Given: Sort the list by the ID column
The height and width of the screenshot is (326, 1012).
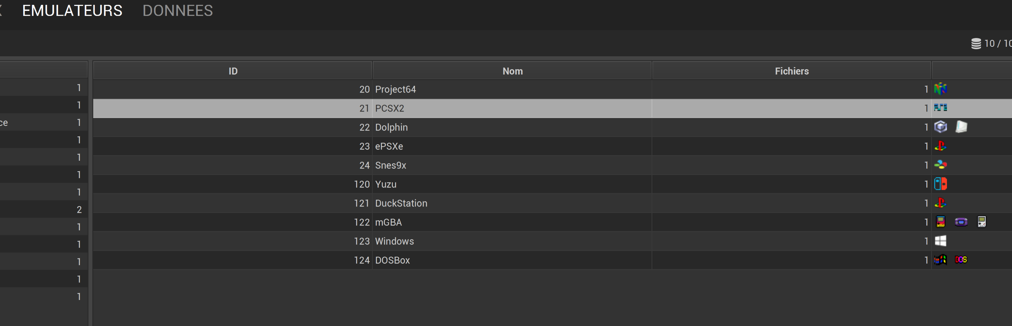Looking at the screenshot, I should (233, 71).
